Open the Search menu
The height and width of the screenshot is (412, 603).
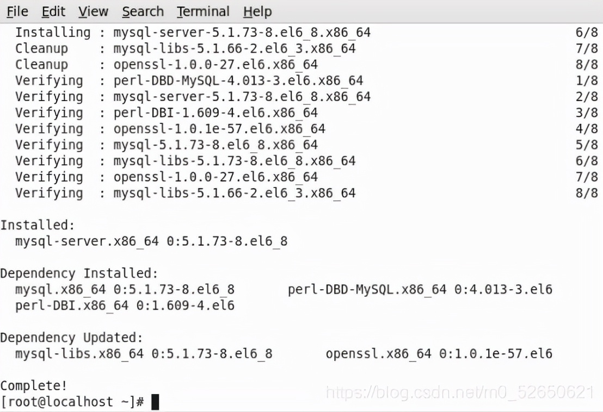143,11
